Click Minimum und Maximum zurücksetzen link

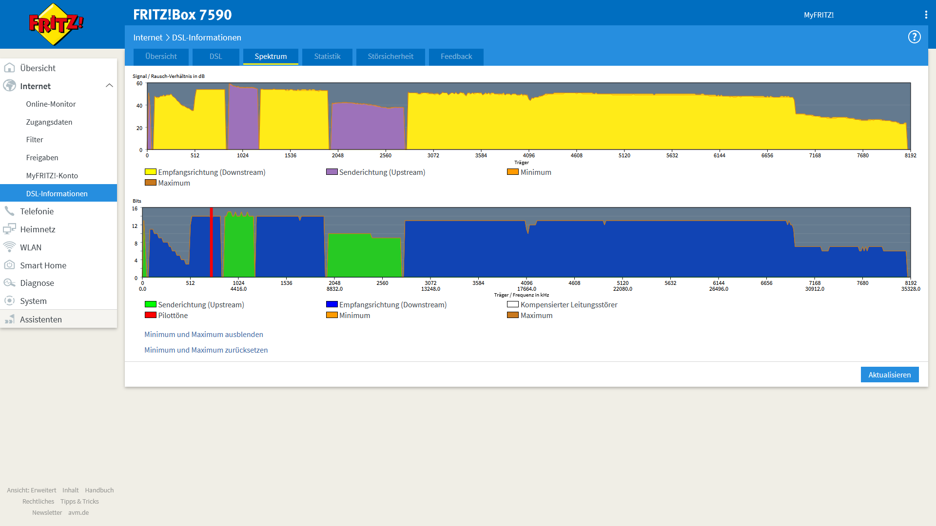[x=206, y=350]
